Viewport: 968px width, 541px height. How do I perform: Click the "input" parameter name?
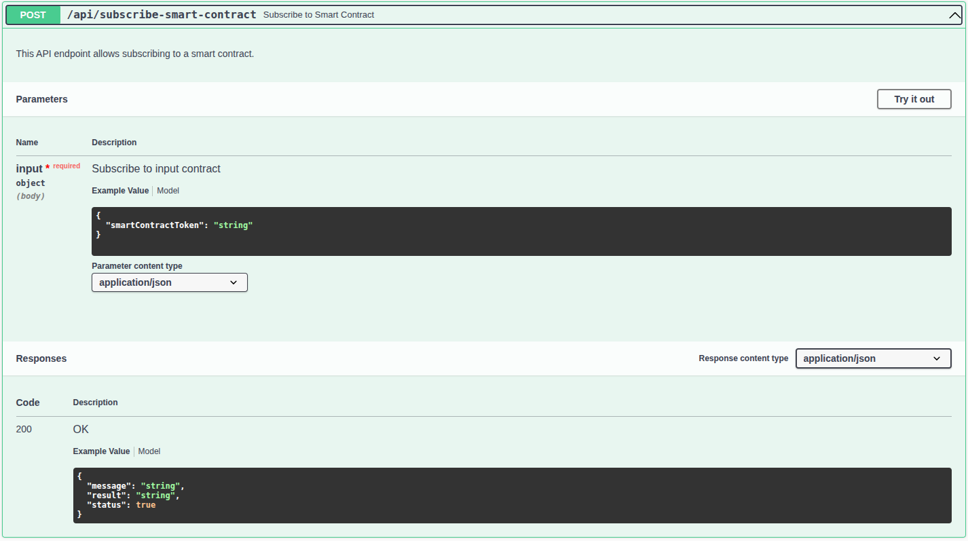coord(29,168)
